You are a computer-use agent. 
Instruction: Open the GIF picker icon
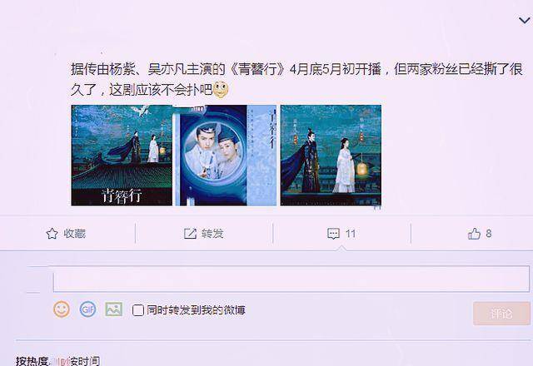coord(87,309)
